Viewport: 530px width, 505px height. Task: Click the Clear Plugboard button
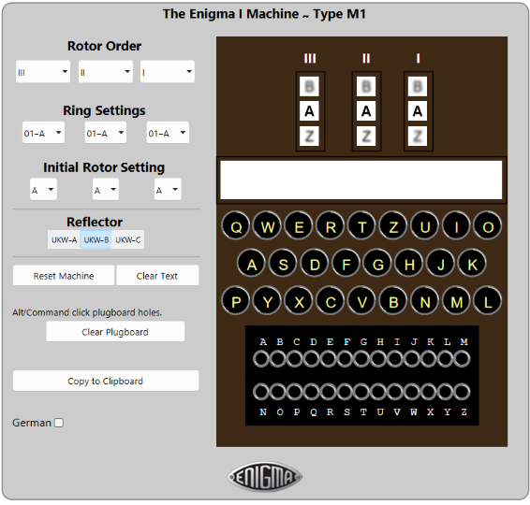click(115, 331)
